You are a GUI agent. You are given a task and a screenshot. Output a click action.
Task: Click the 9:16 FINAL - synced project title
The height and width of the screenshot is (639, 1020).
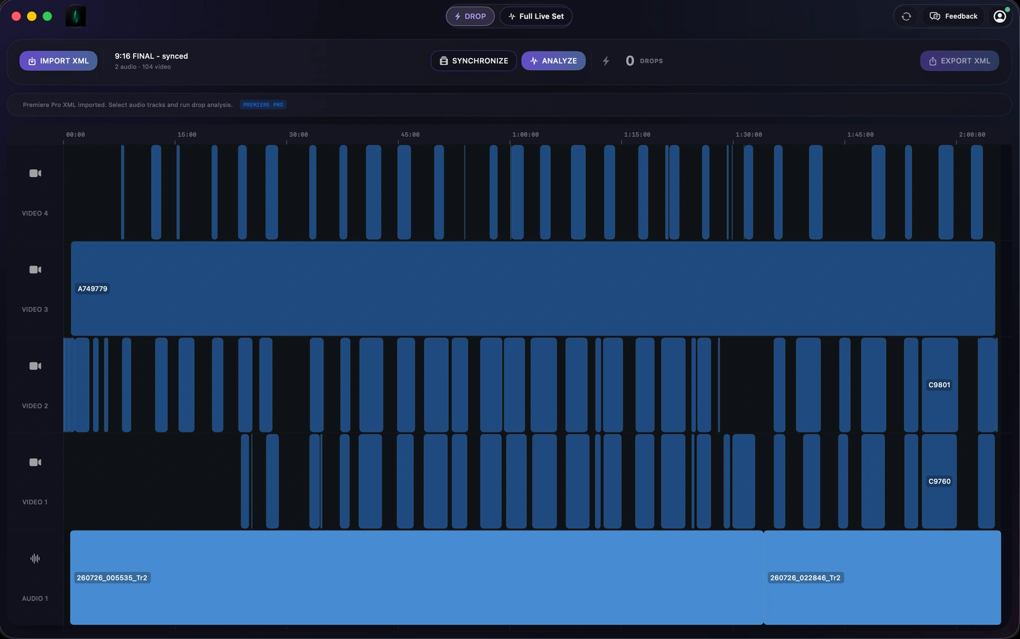[x=151, y=56]
